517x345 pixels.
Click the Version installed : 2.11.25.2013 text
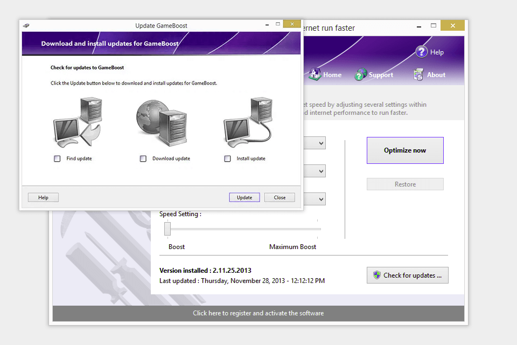[x=205, y=271]
